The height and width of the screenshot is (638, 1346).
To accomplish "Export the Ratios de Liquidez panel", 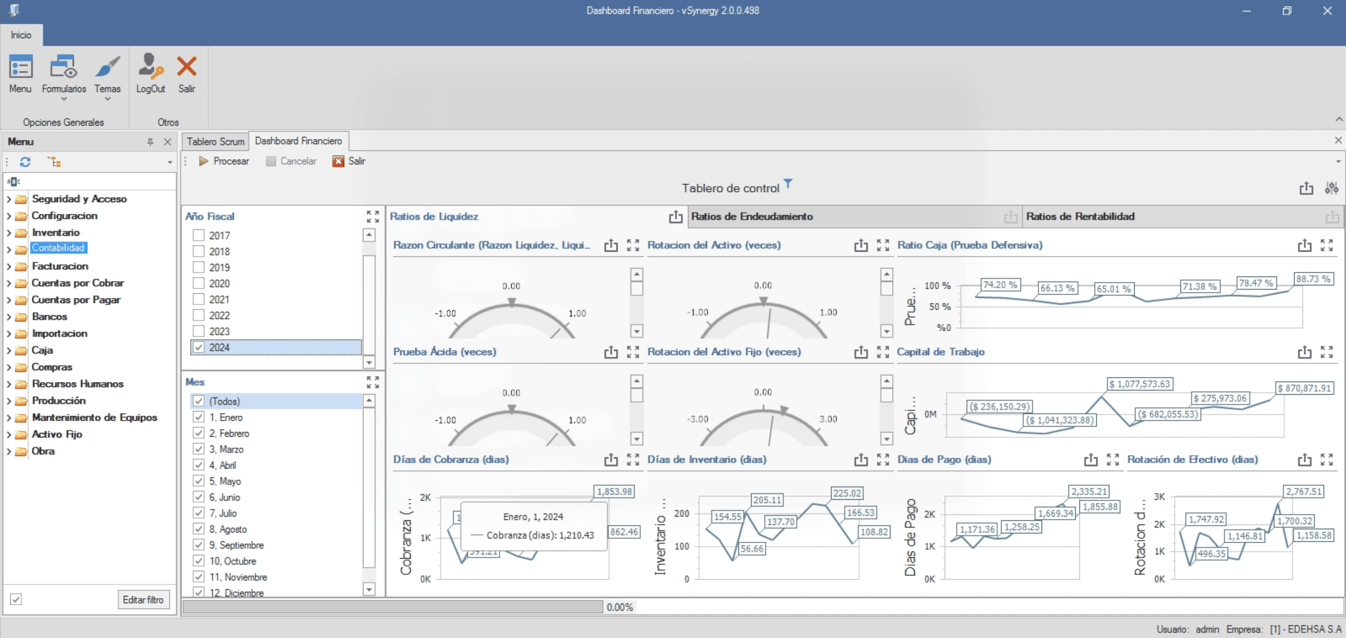I will point(676,216).
